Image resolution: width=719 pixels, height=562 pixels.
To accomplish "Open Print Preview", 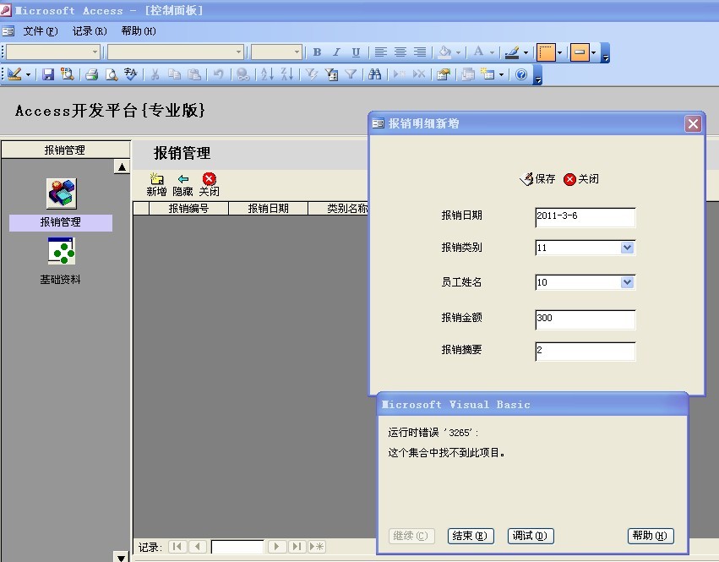I will pos(112,74).
